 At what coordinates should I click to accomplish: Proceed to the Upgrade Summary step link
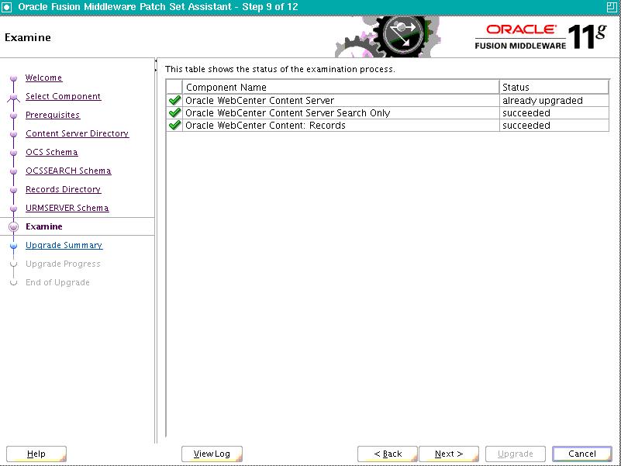[x=64, y=245]
